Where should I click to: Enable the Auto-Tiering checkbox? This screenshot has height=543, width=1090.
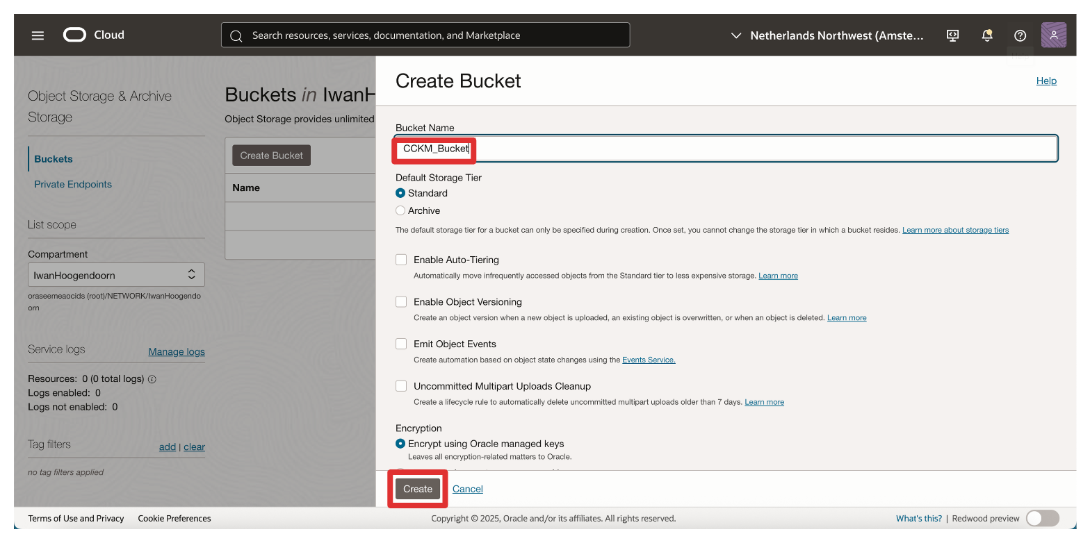pos(401,260)
